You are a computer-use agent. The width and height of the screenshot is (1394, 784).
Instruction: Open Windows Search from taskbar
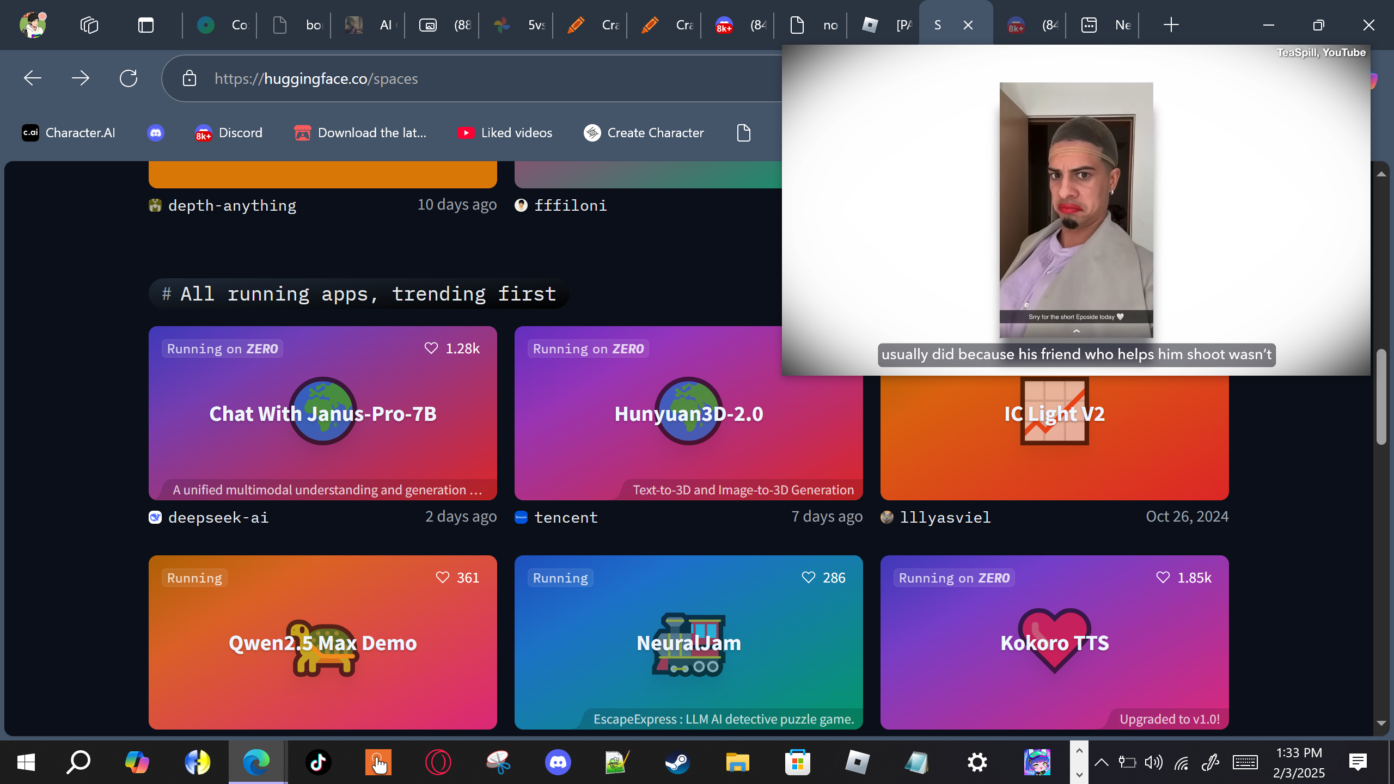(78, 762)
